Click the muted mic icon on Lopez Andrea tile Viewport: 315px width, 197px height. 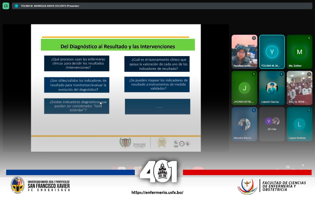pyautogui.click(x=309, y=110)
